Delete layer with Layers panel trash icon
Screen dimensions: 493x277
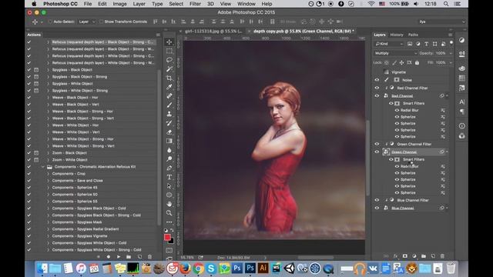point(442,256)
